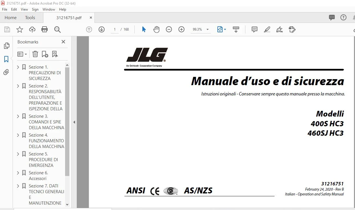Select the 31216751.pdf document tab

(x=69, y=17)
